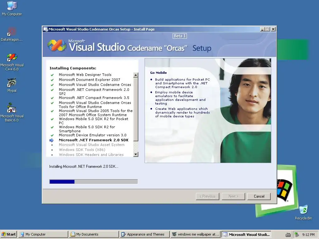Click checkmark beside Windows Mobile 5.0 SDK Pocket PC

[52, 119]
